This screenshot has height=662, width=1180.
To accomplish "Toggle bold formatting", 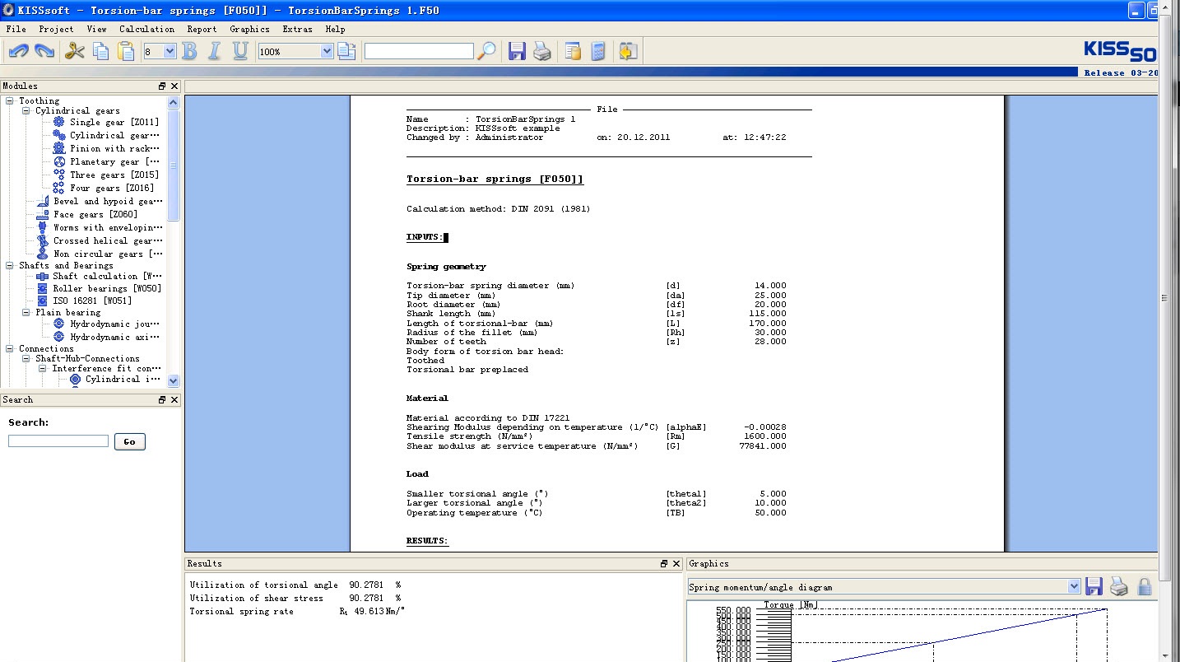I will [189, 51].
